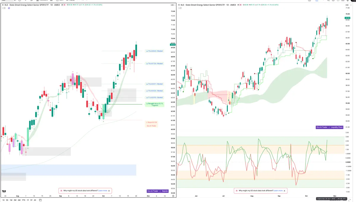The image size is (356, 202).
Task: Click the 70.00 level on right price scale
Action: click(x=347, y=14)
